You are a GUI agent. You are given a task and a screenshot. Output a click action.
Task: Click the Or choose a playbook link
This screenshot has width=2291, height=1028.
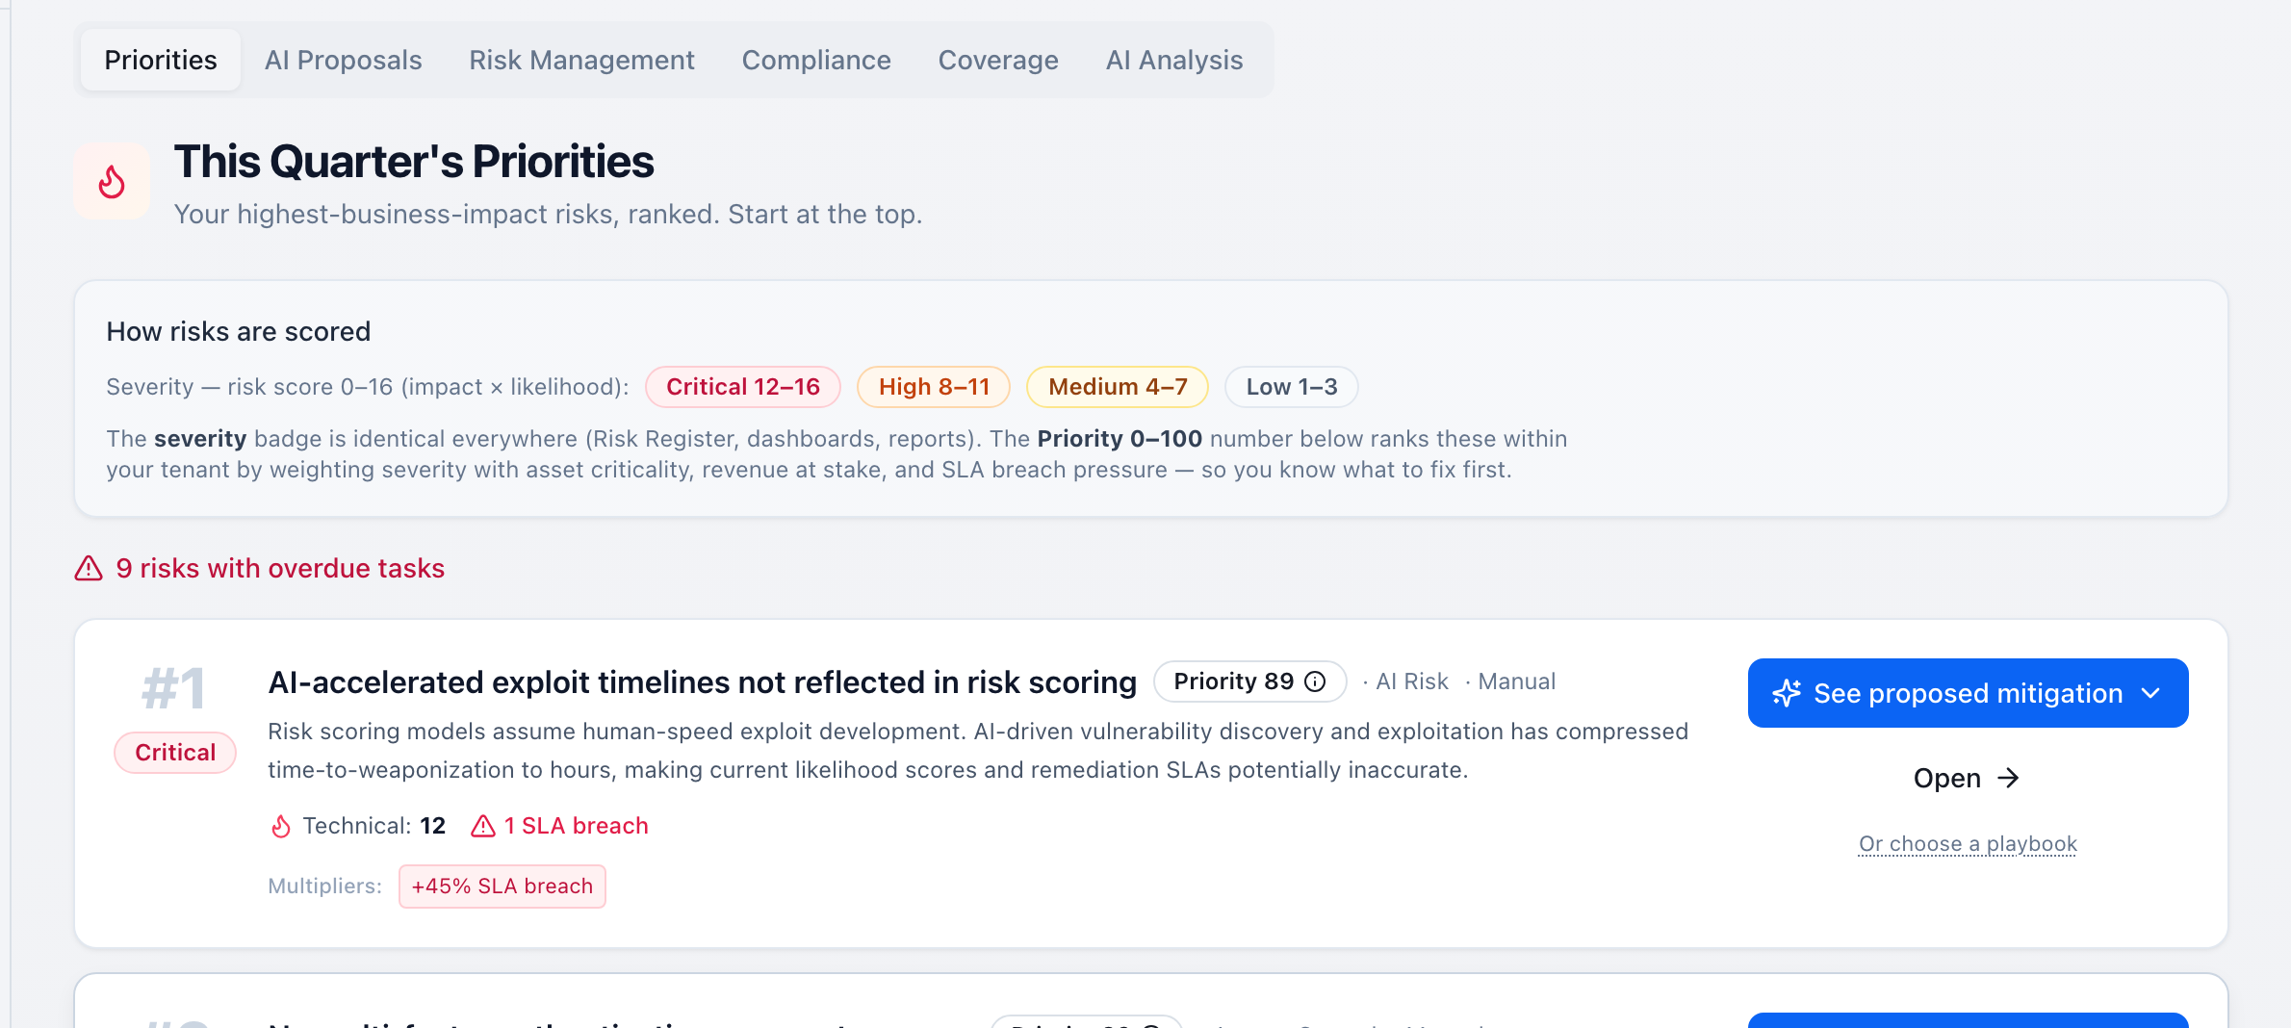pyautogui.click(x=1968, y=844)
